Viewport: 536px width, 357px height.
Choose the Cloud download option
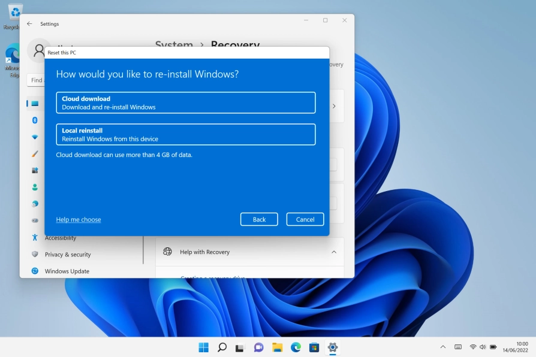[185, 102]
